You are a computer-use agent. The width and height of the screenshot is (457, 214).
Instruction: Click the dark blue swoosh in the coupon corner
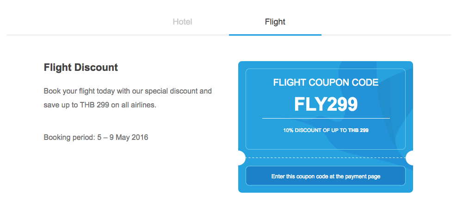[x=403, y=93]
